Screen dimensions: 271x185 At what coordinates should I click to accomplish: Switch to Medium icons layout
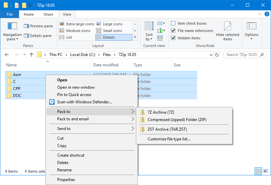[75, 31]
